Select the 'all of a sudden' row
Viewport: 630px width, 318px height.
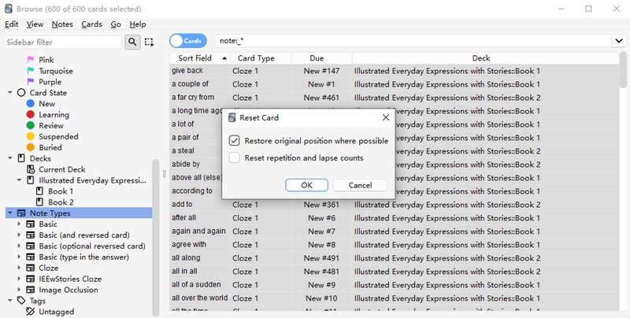pos(395,285)
